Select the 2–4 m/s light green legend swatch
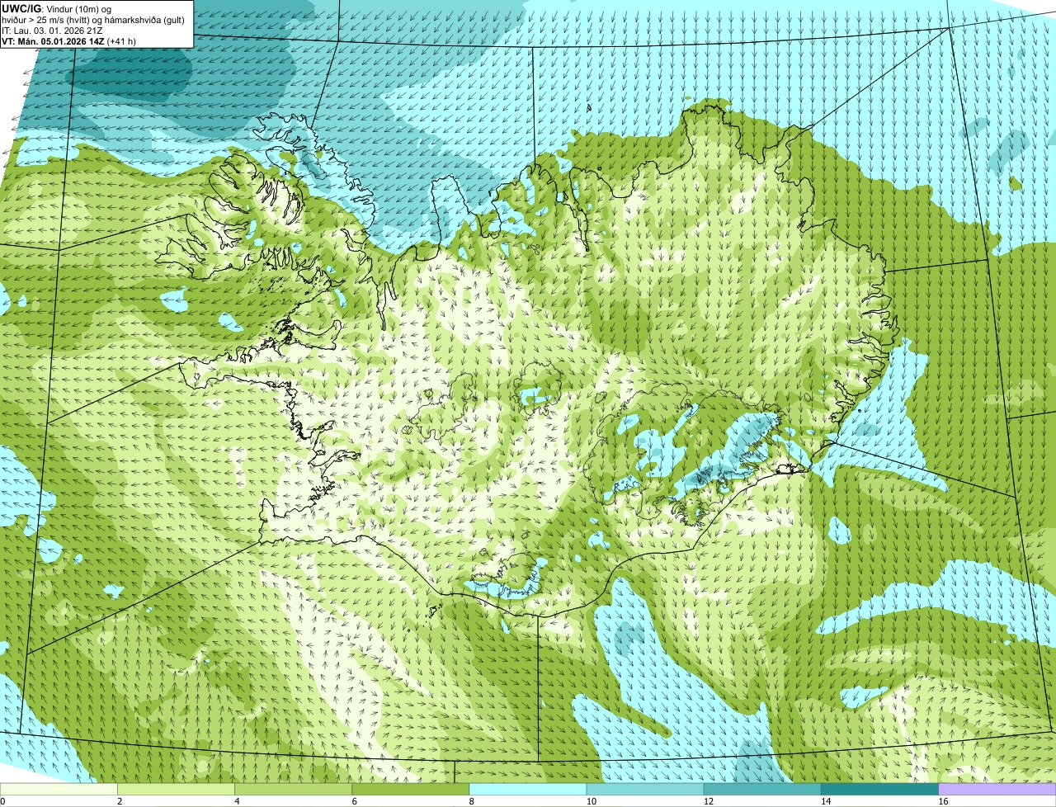 point(176,790)
